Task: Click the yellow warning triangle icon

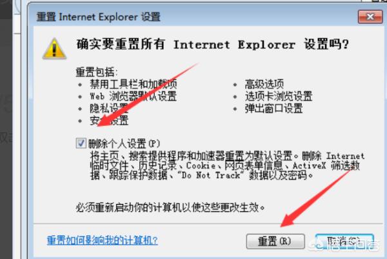Action: [55, 48]
